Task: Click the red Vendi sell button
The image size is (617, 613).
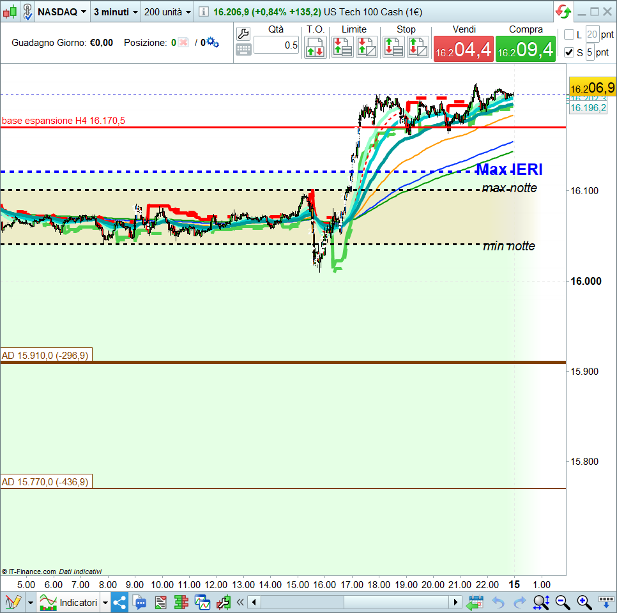Action: (464, 49)
